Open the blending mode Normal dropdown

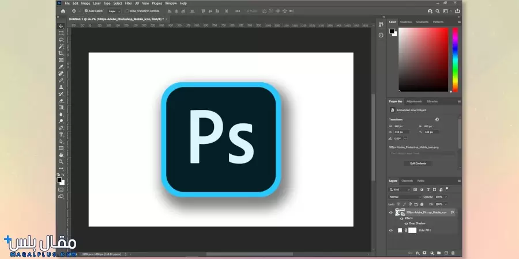point(405,197)
